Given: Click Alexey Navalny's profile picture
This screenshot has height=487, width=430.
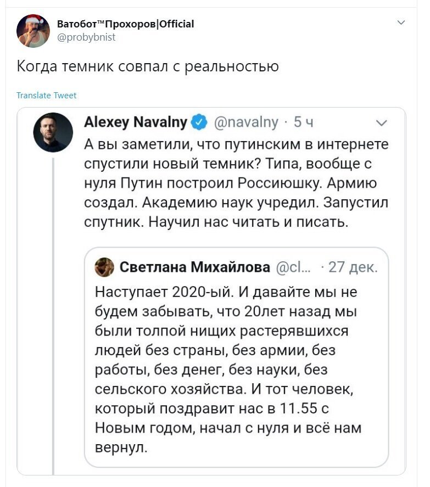Looking at the screenshot, I should (53, 132).
